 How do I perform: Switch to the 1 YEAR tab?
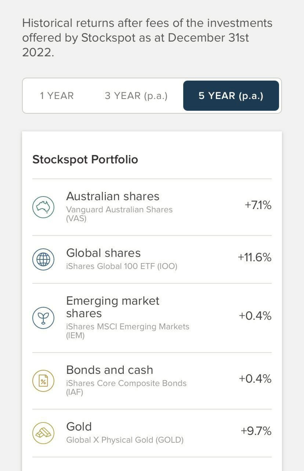coord(57,96)
